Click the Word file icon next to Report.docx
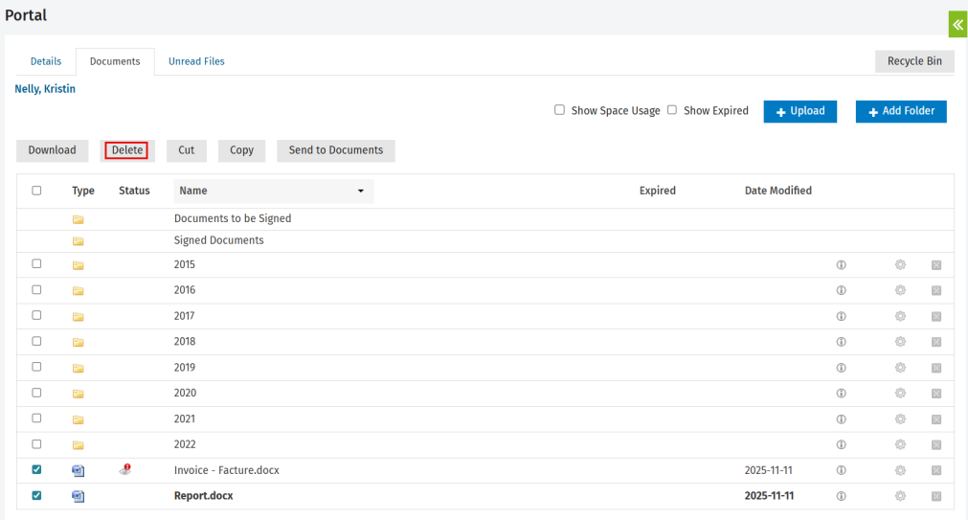 coord(79,496)
